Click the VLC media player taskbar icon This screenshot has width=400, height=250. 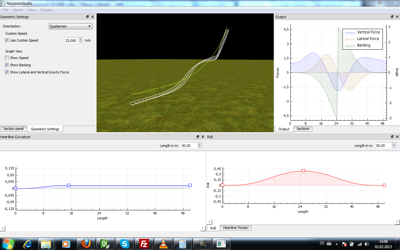coord(163,243)
